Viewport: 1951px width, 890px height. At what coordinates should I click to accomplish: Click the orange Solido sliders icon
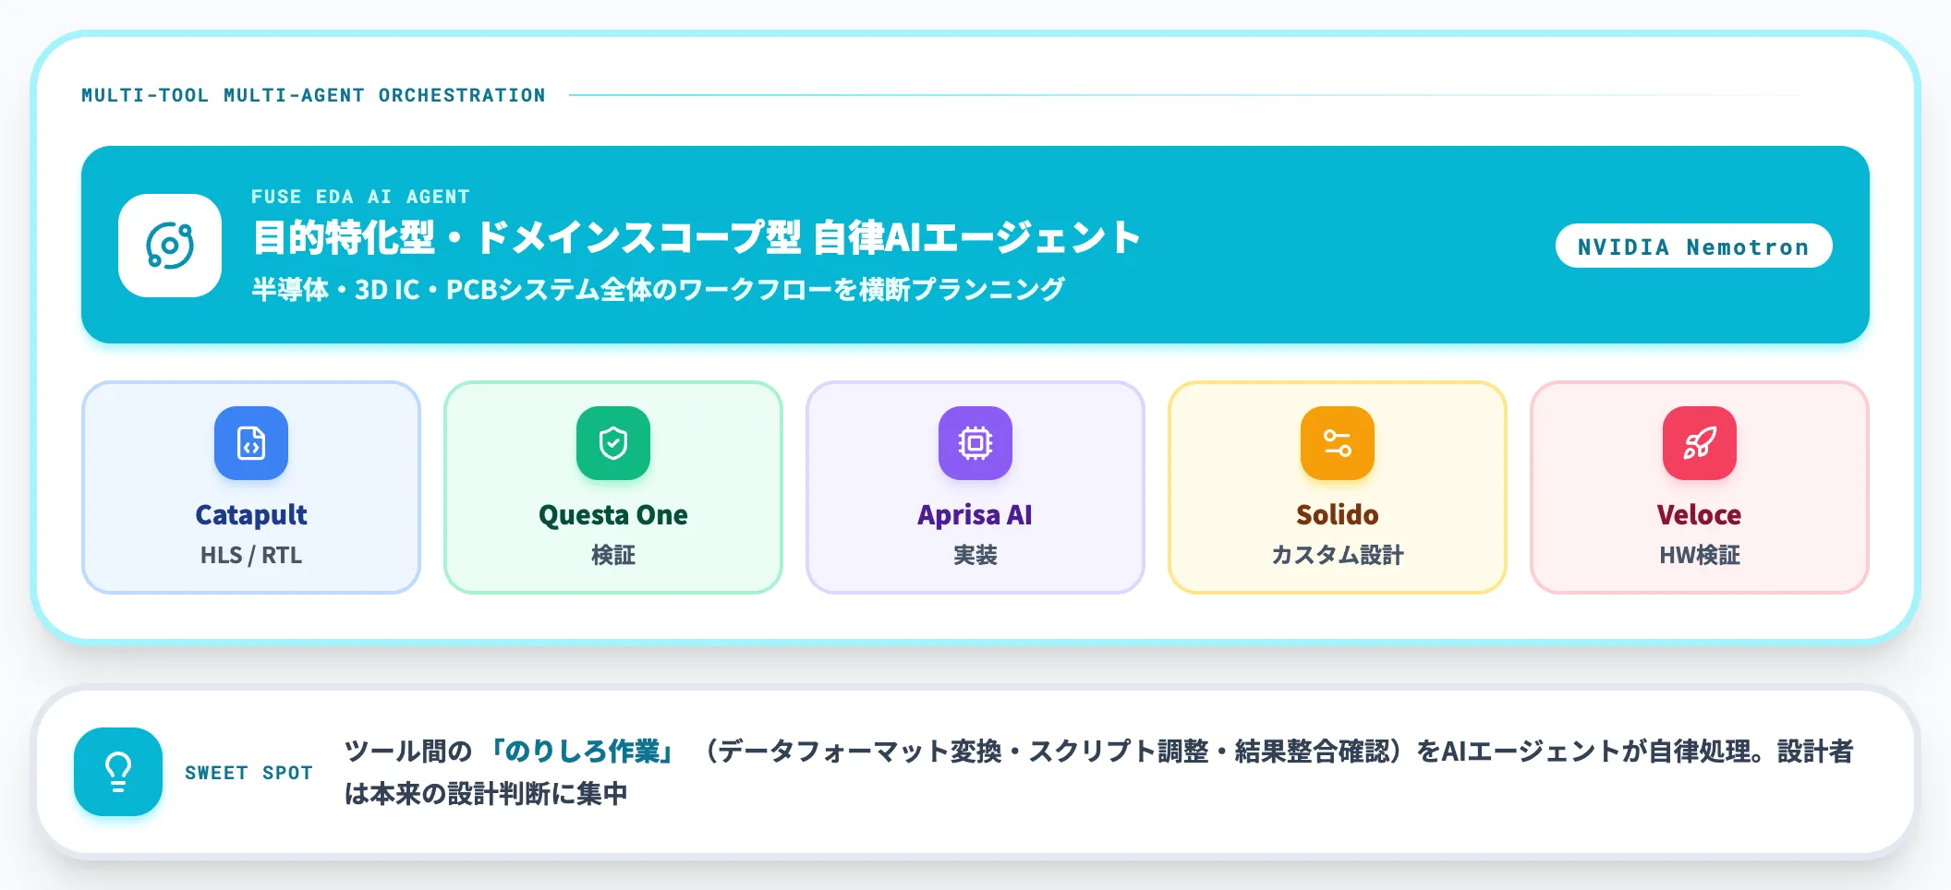click(x=1338, y=443)
